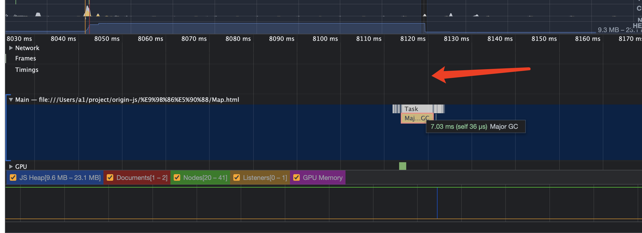642x233 pixels.
Task: Uncheck the JS Heap checkbox
Action: (x=13, y=177)
